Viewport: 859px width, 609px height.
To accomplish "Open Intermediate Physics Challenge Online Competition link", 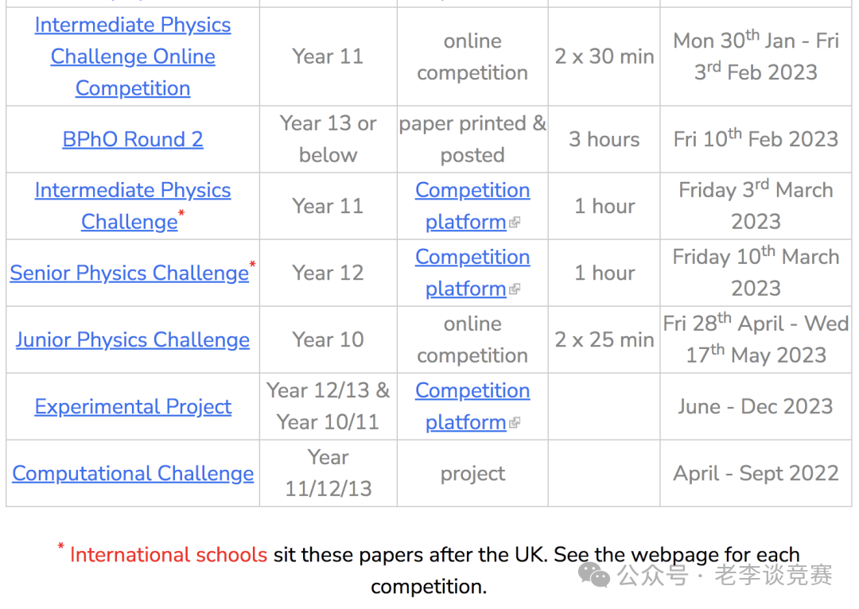I will pos(133,56).
